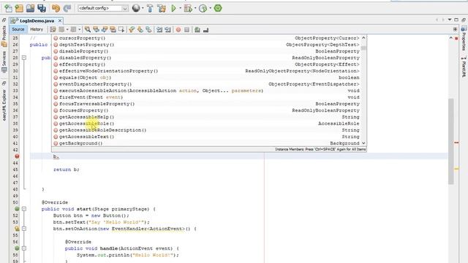The height and width of the screenshot is (263, 468).
Task: Select the LogInDemo.java editor tab
Action: click(x=37, y=21)
